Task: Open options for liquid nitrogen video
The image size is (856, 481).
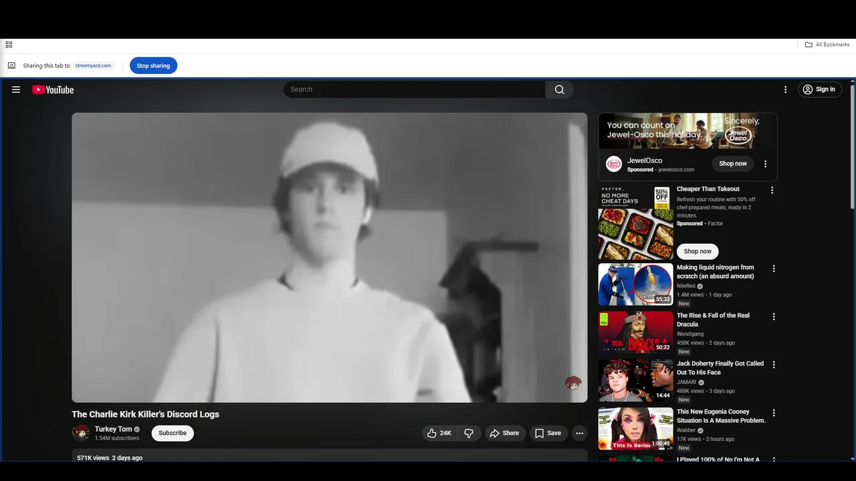Action: [x=774, y=269]
